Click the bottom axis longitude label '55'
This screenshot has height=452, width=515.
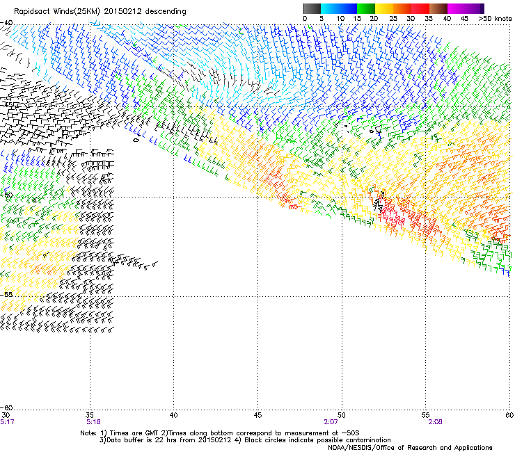click(426, 416)
